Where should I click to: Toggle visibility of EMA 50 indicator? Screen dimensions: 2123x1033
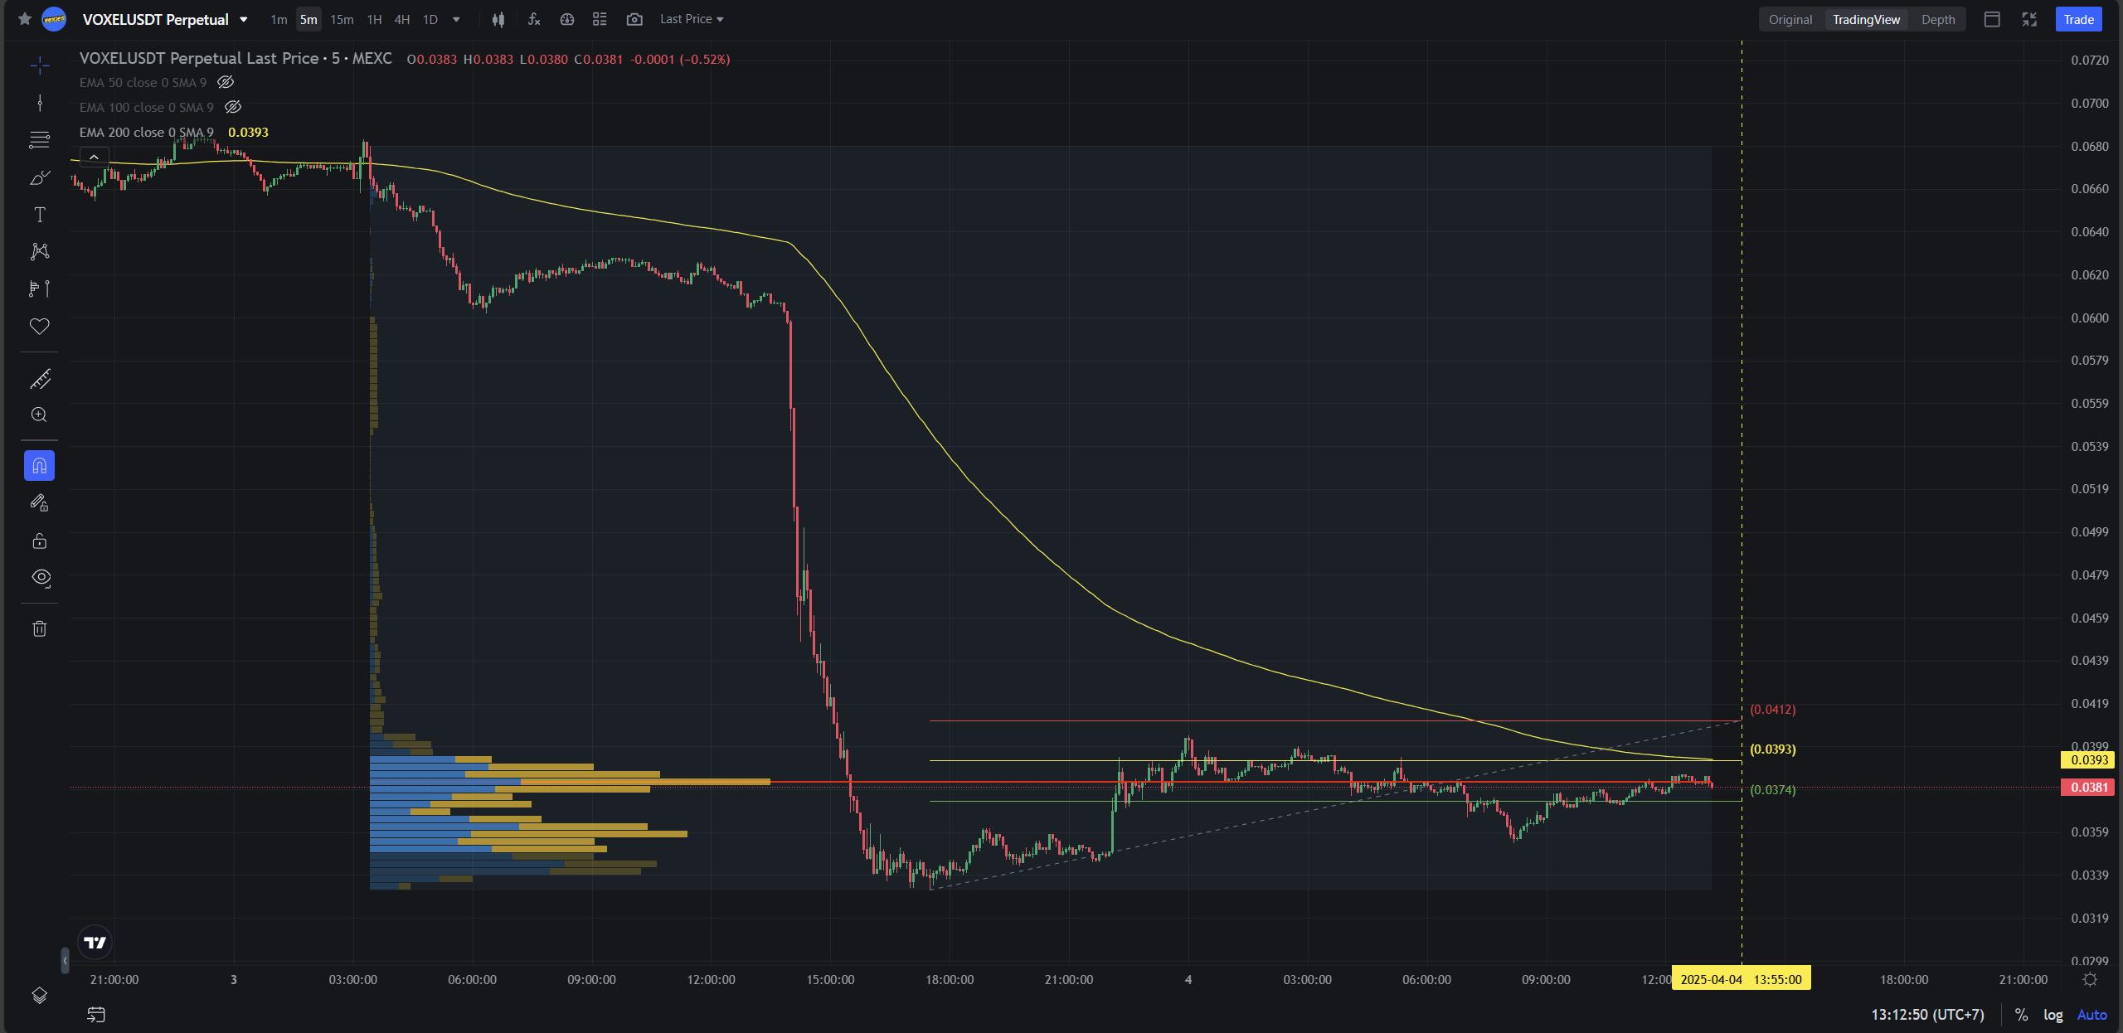[x=226, y=82]
